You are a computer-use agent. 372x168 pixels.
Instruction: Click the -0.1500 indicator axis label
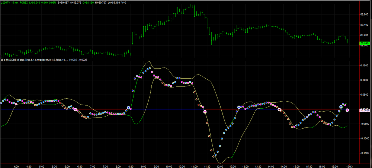[x=364, y=153]
